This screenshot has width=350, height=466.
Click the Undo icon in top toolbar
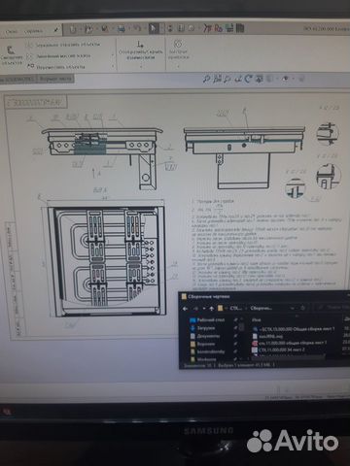point(137,28)
